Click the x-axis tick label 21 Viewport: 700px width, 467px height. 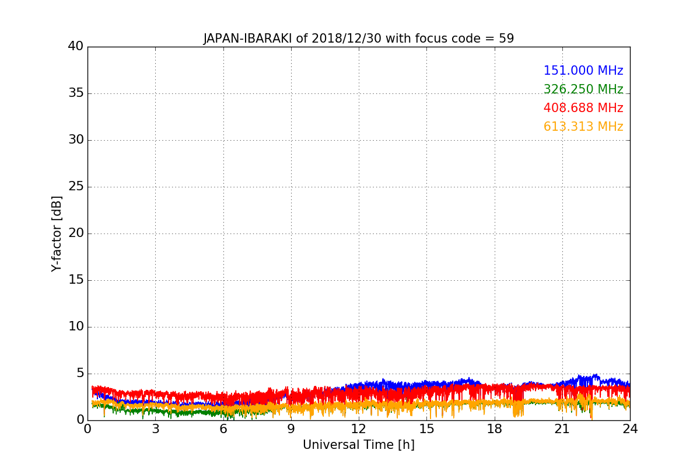pyautogui.click(x=562, y=429)
